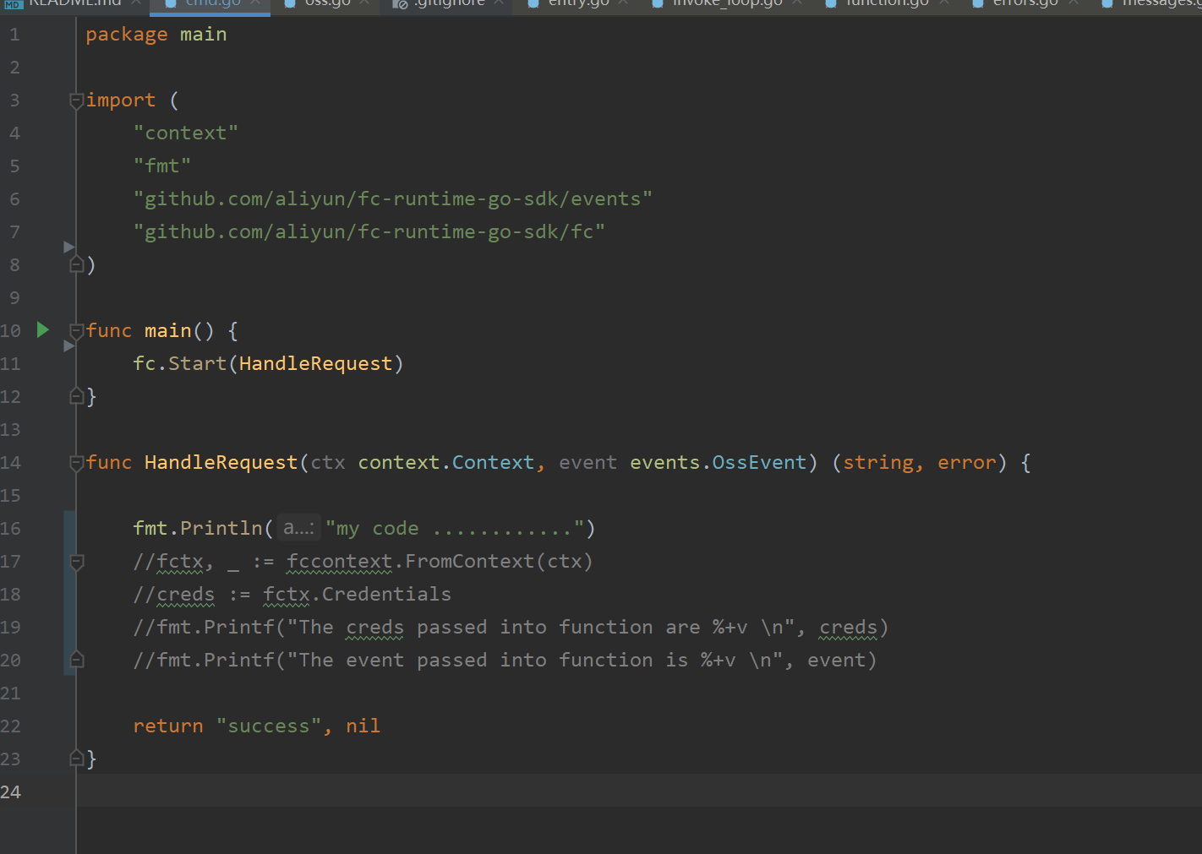
Task: Click the "my code ............" string literal
Action: [455, 529]
